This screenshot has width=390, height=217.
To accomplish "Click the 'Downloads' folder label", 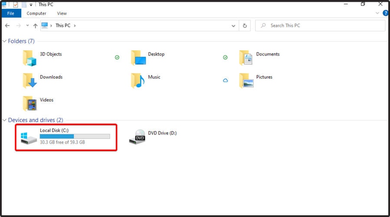I will pos(51,77).
